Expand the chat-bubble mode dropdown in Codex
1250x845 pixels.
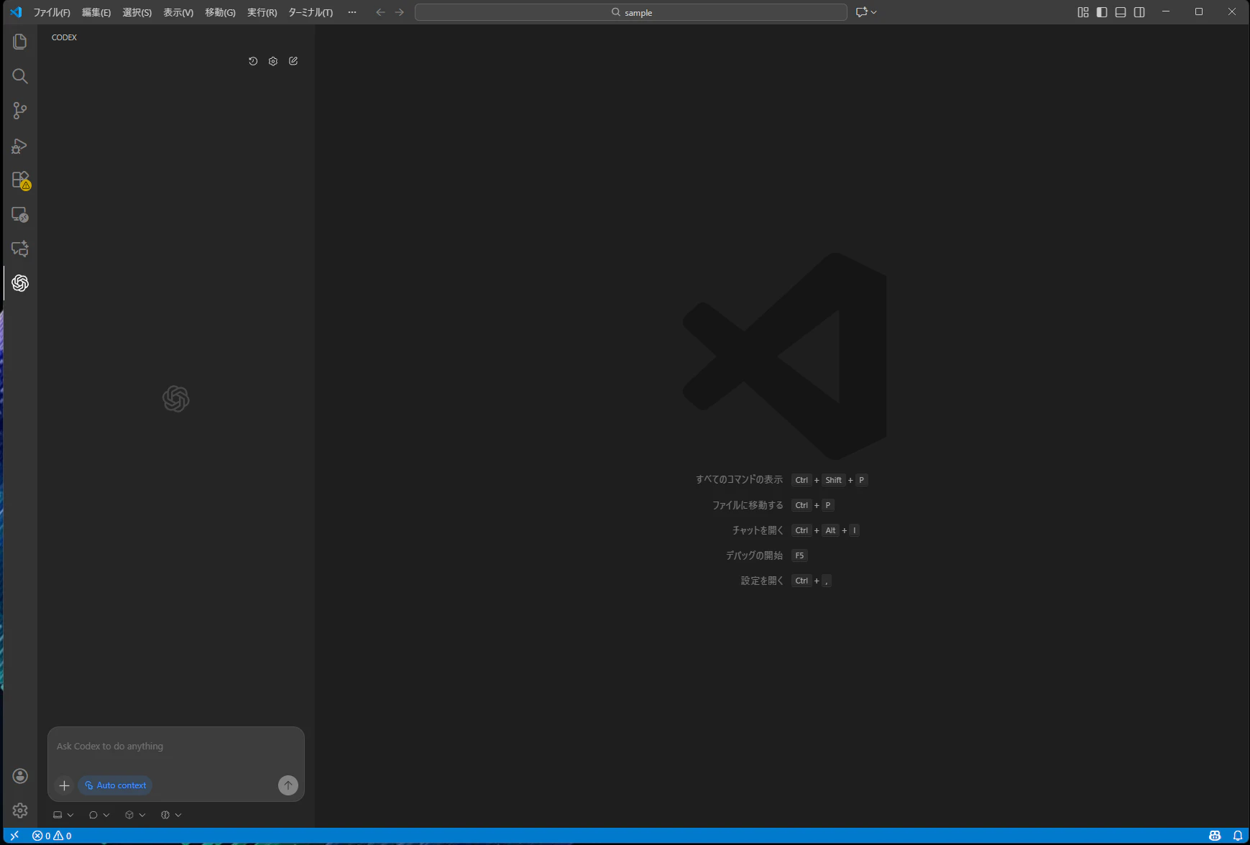(99, 815)
